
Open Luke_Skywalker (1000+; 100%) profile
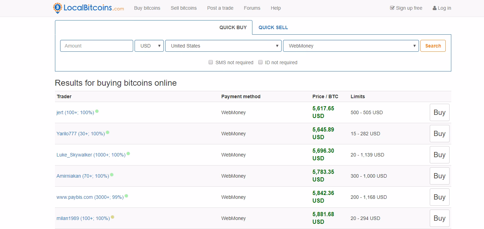91,155
